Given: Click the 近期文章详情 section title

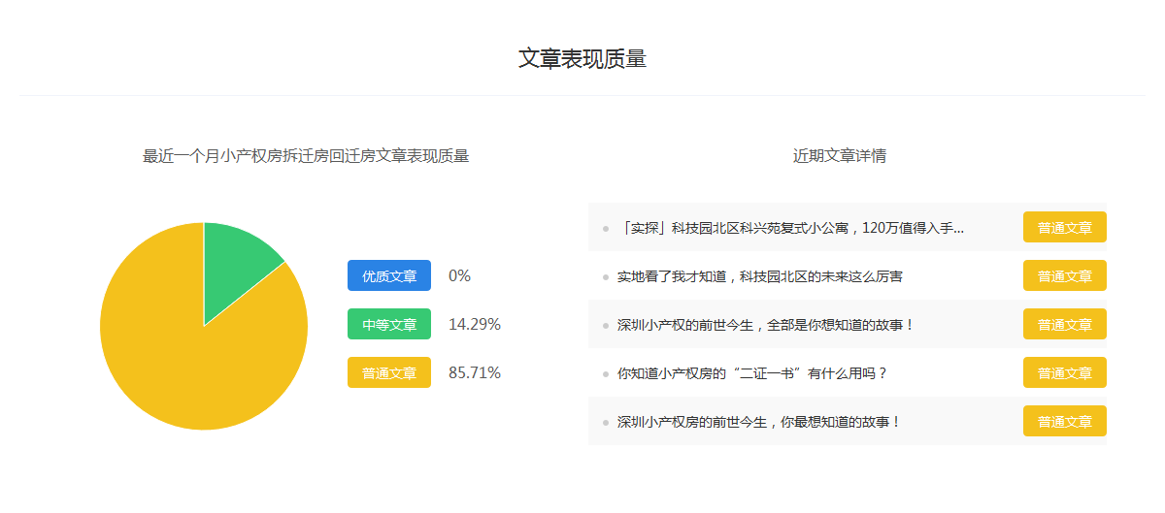Looking at the screenshot, I should pos(839,155).
